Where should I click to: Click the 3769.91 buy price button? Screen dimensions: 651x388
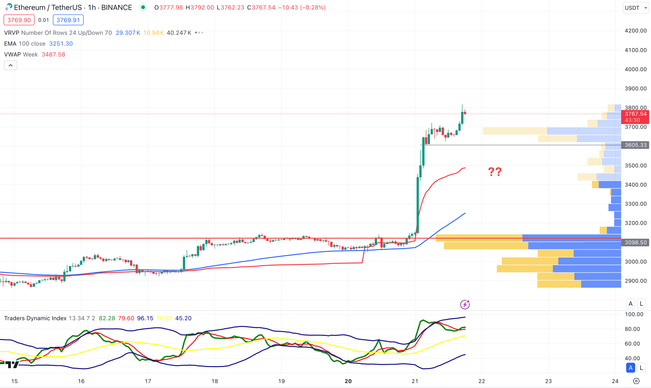(68, 20)
